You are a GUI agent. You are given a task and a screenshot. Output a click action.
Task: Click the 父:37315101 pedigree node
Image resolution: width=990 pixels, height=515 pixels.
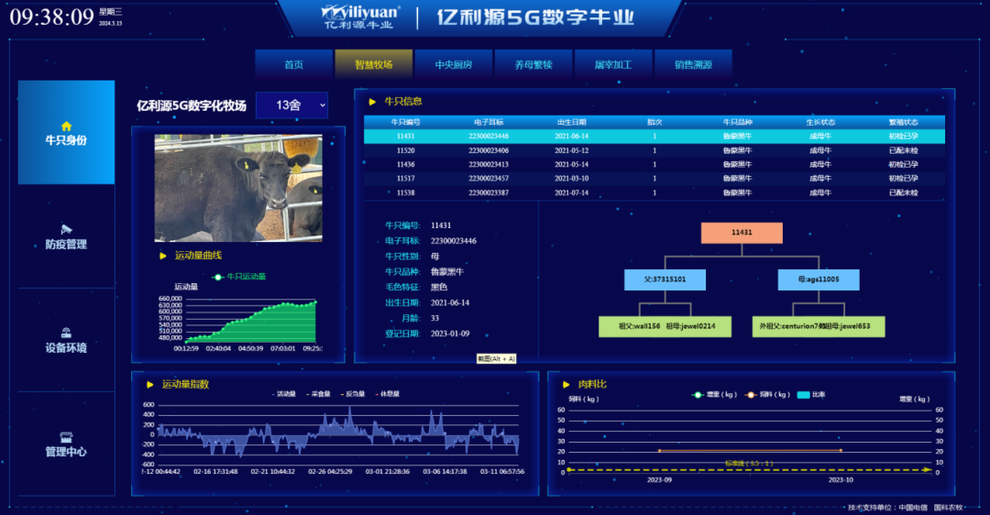coord(665,279)
